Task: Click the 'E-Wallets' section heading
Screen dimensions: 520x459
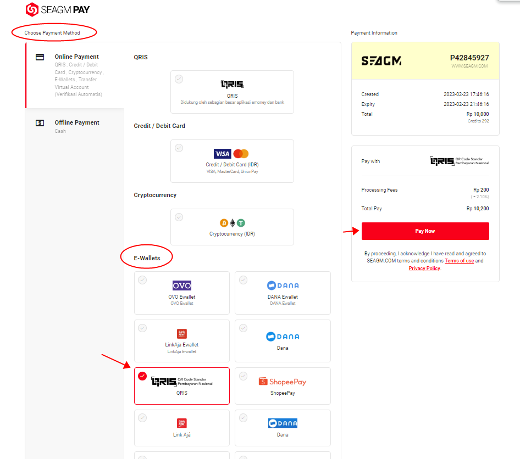Action: (x=147, y=258)
